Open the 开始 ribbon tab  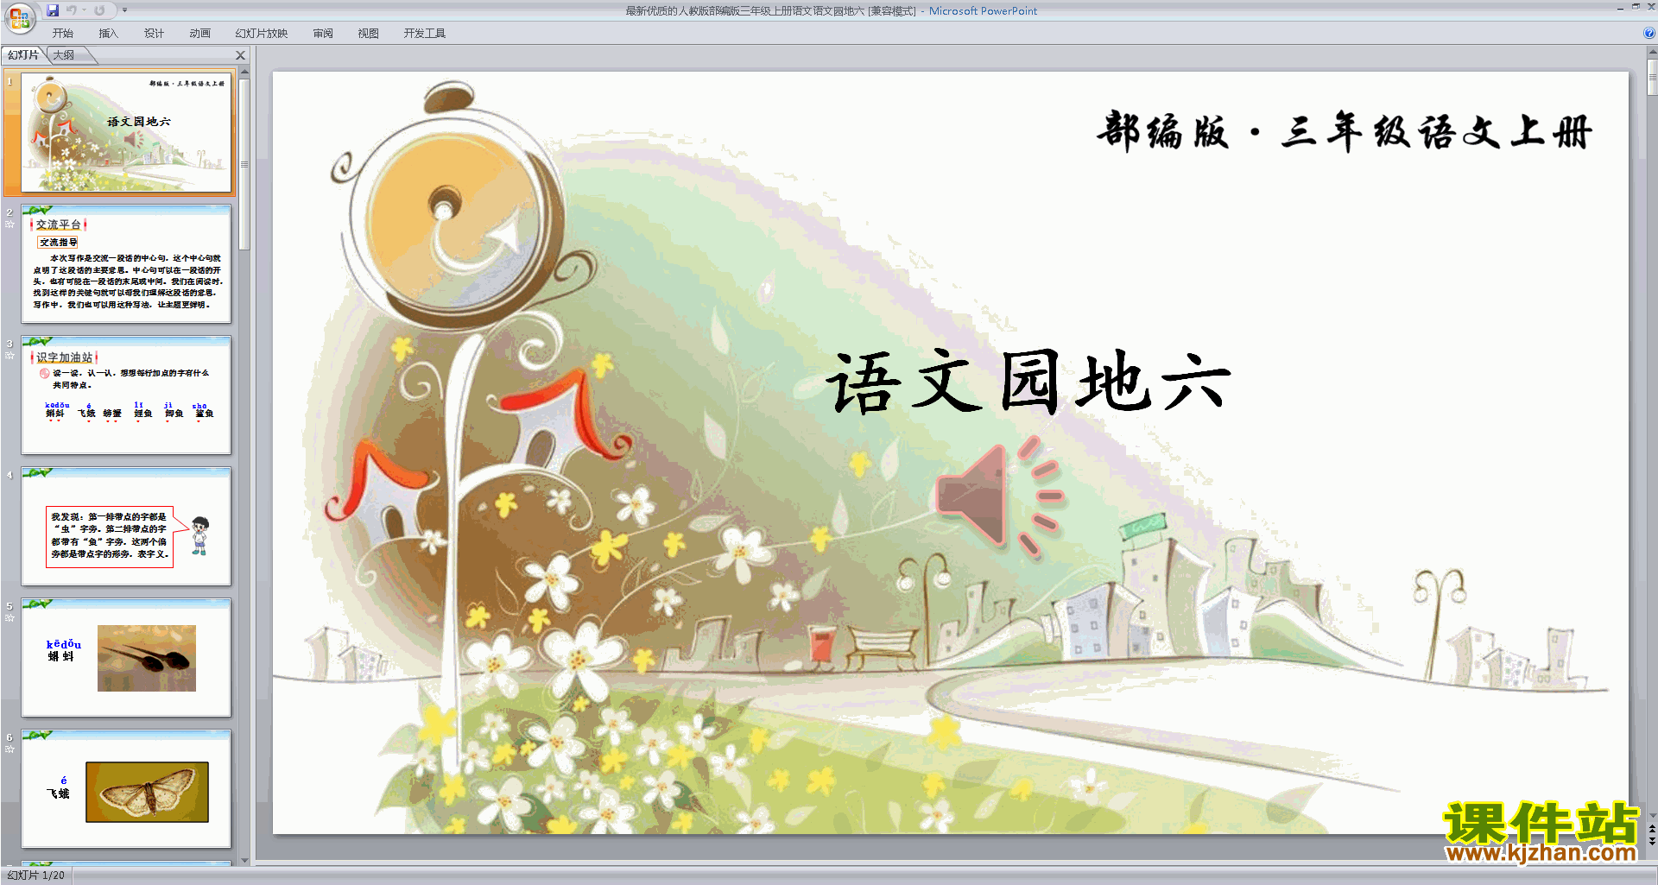(63, 34)
